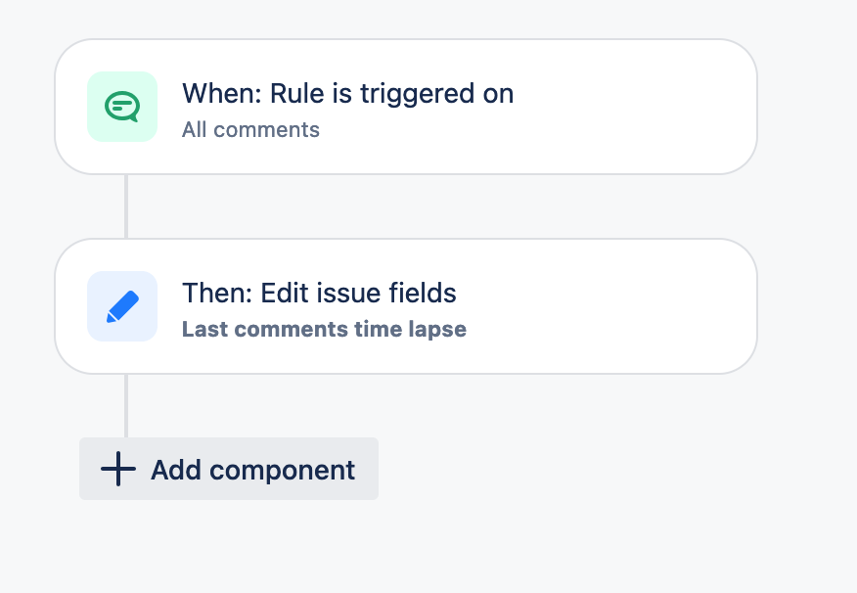The height and width of the screenshot is (593, 857).
Task: Click the Add component button label
Action: [x=253, y=470]
